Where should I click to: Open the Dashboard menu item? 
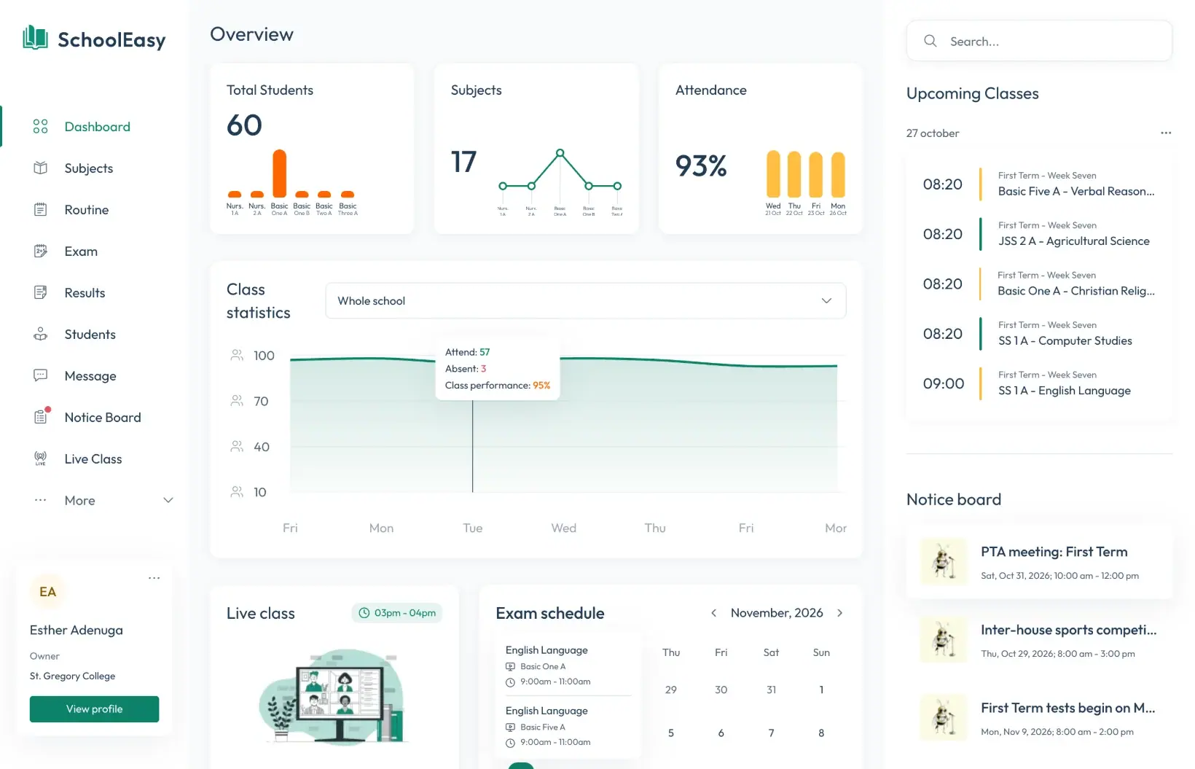[x=97, y=127]
